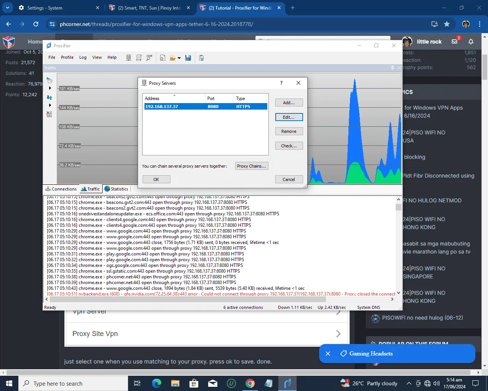Select proxy row 192.168.137.37
The height and width of the screenshot is (391, 488).
coord(205,107)
